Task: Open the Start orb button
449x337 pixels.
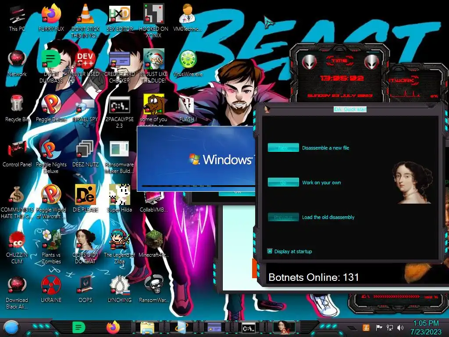Action: (11, 328)
